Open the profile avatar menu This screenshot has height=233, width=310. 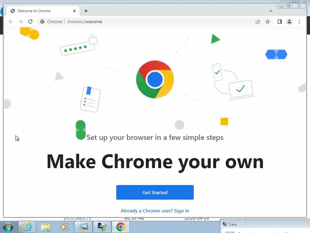point(289,22)
